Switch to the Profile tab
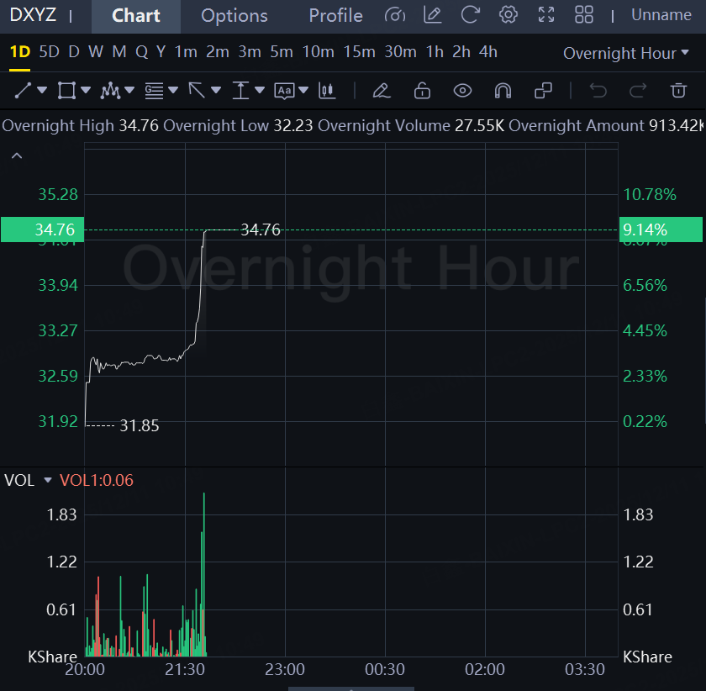 click(x=335, y=16)
